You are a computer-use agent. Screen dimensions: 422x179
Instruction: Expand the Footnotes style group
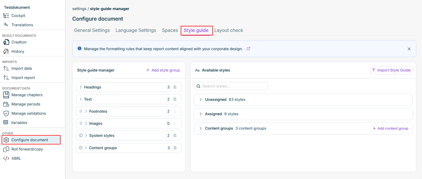[86, 111]
